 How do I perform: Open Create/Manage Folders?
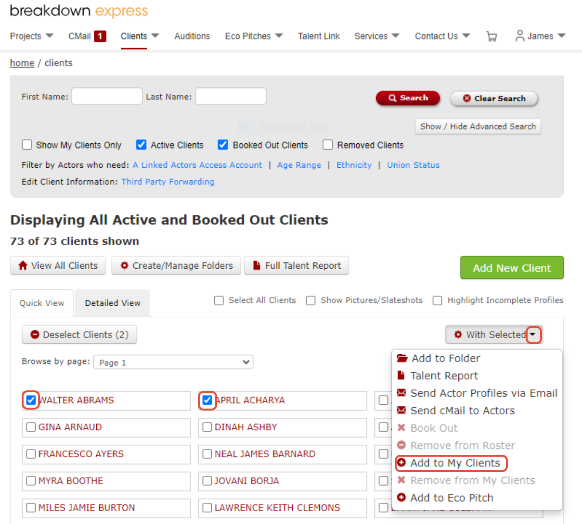(176, 265)
